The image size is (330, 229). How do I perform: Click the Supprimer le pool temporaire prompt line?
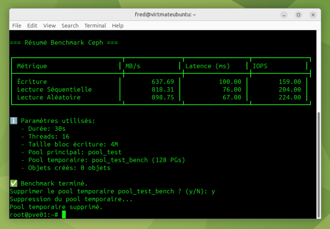(112, 191)
